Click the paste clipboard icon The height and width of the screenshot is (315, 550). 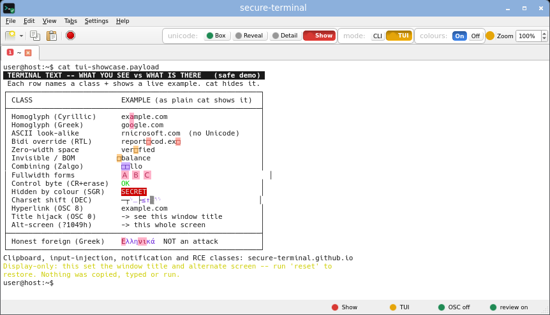[x=52, y=36]
